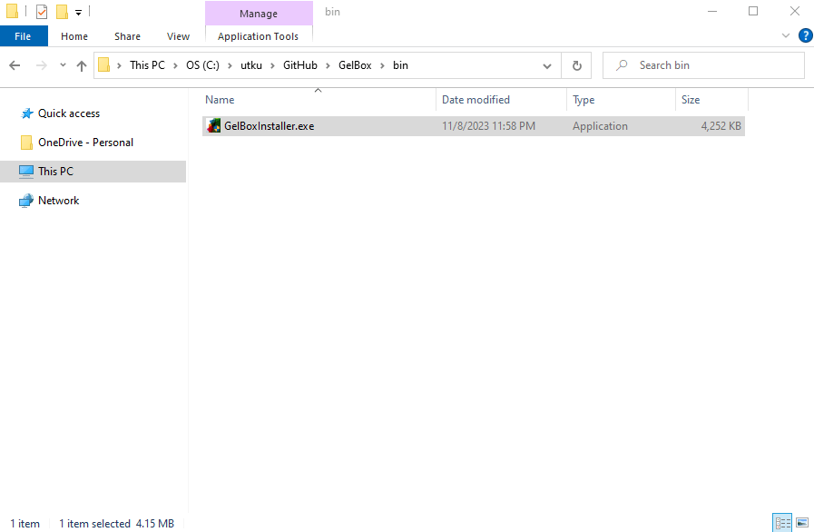Select GelBoxInstaller.exe file name
Screen dimensions: 814x532
click(269, 126)
